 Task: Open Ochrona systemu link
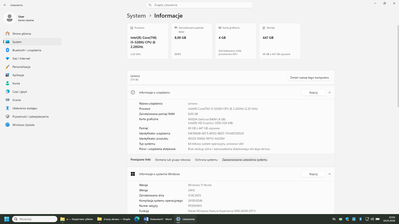pyautogui.click(x=206, y=160)
